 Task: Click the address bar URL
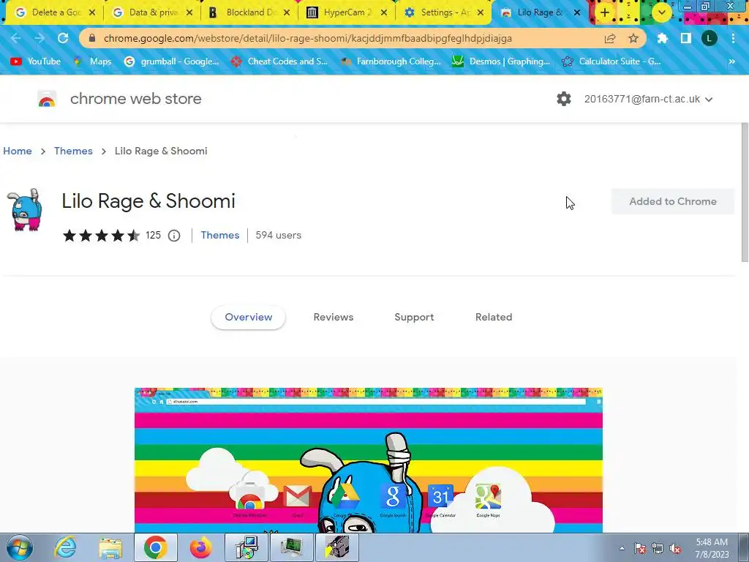click(x=308, y=38)
